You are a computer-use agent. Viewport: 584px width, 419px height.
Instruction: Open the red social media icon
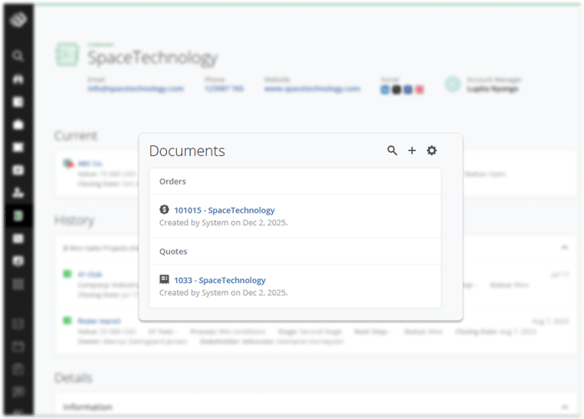[420, 89]
